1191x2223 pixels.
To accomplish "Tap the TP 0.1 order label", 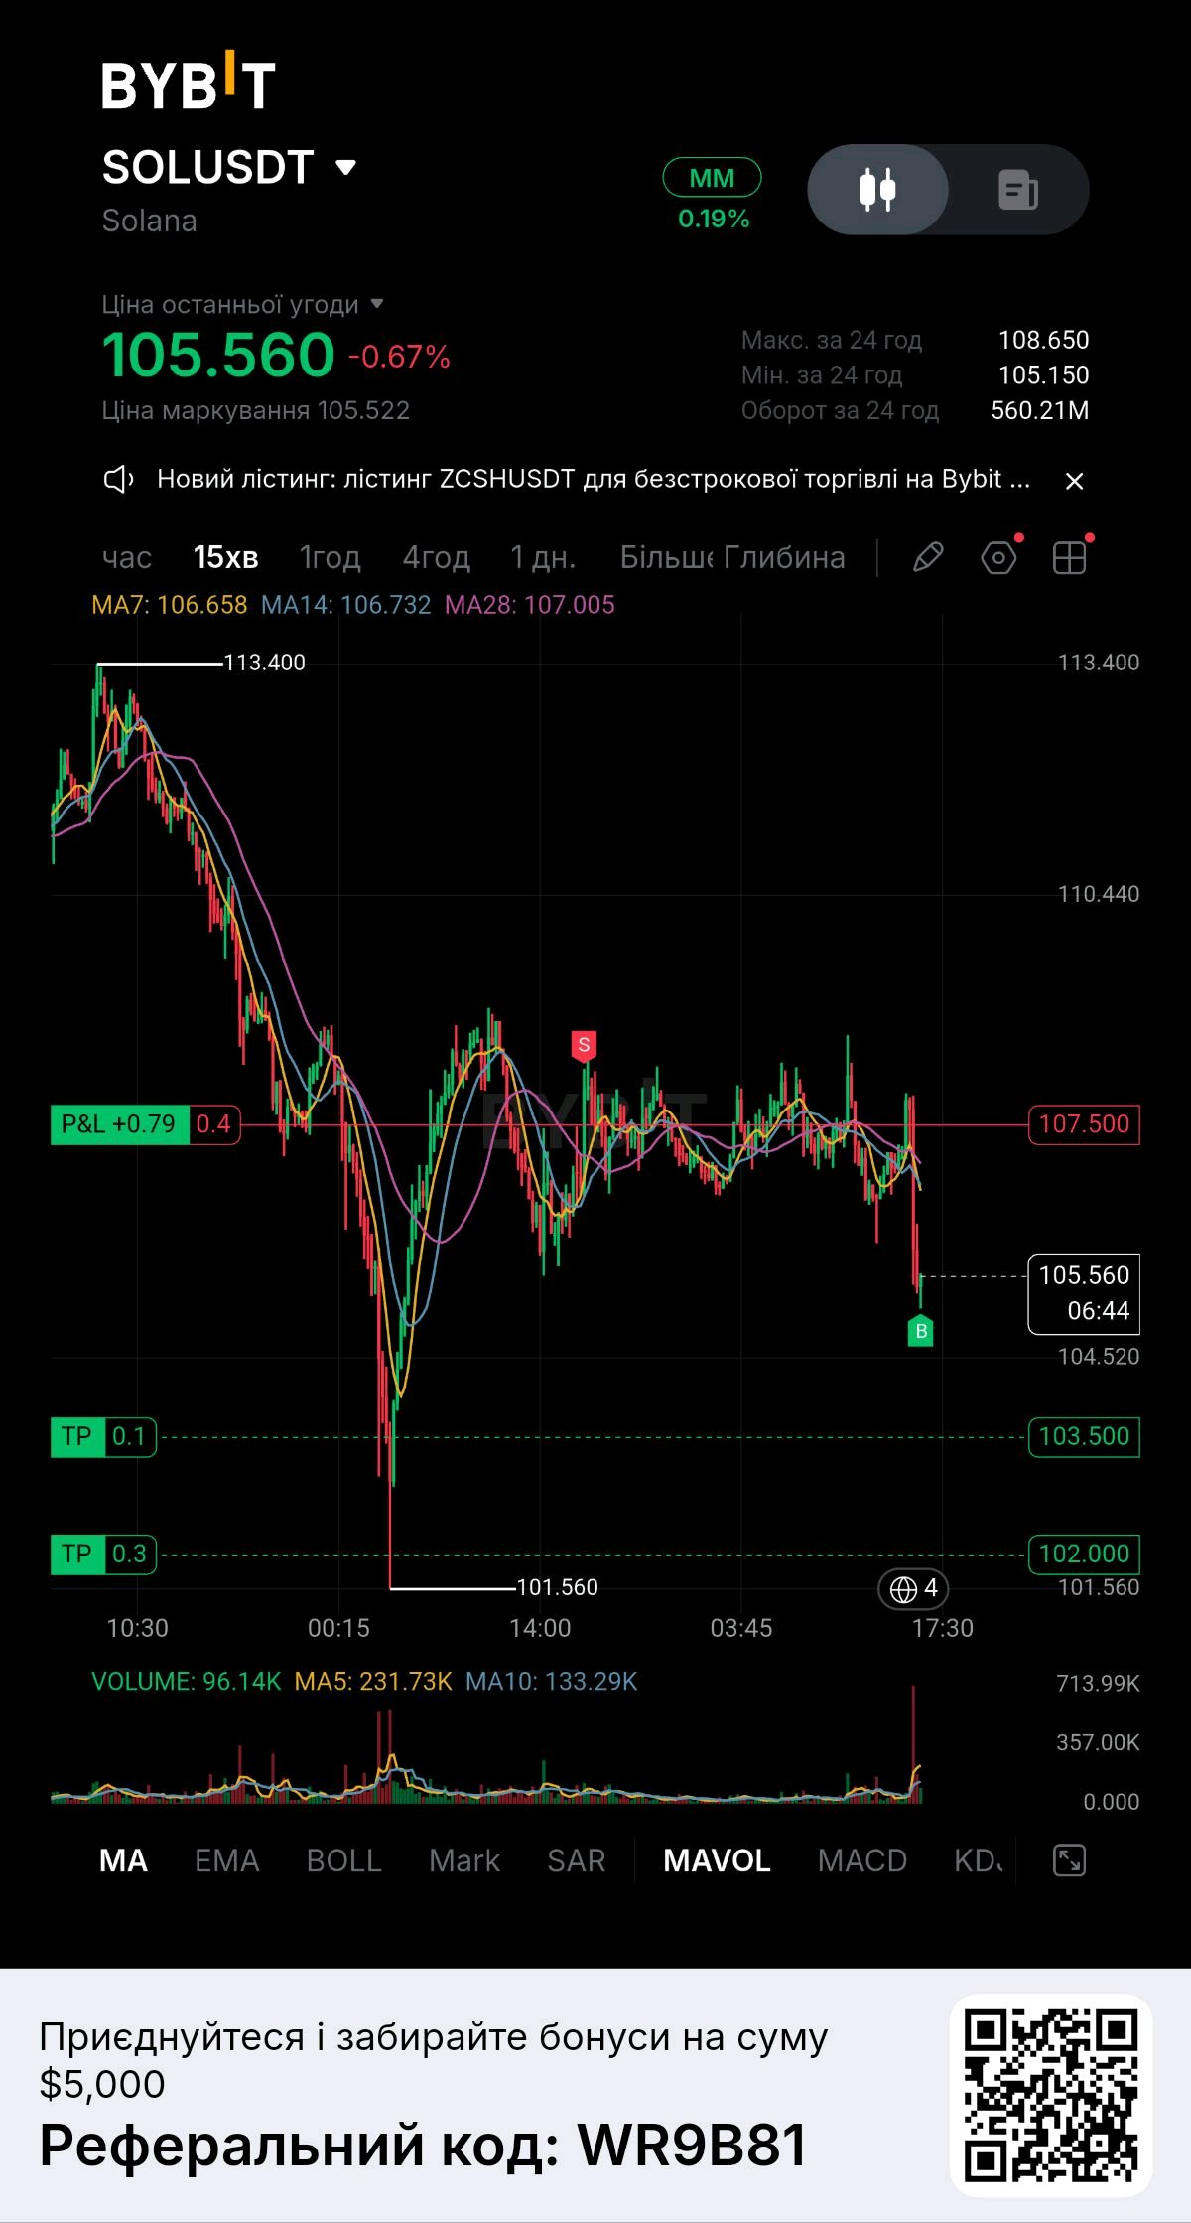I will [103, 1436].
